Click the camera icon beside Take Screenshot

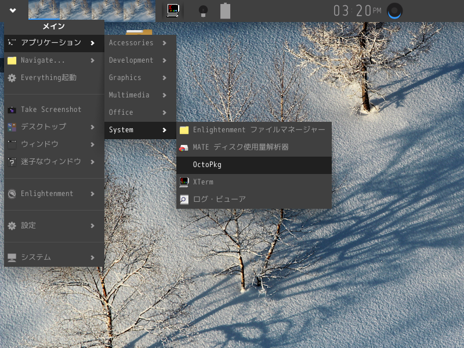[x=12, y=110]
